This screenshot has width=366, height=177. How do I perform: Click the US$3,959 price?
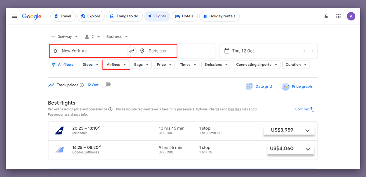pos(282,130)
